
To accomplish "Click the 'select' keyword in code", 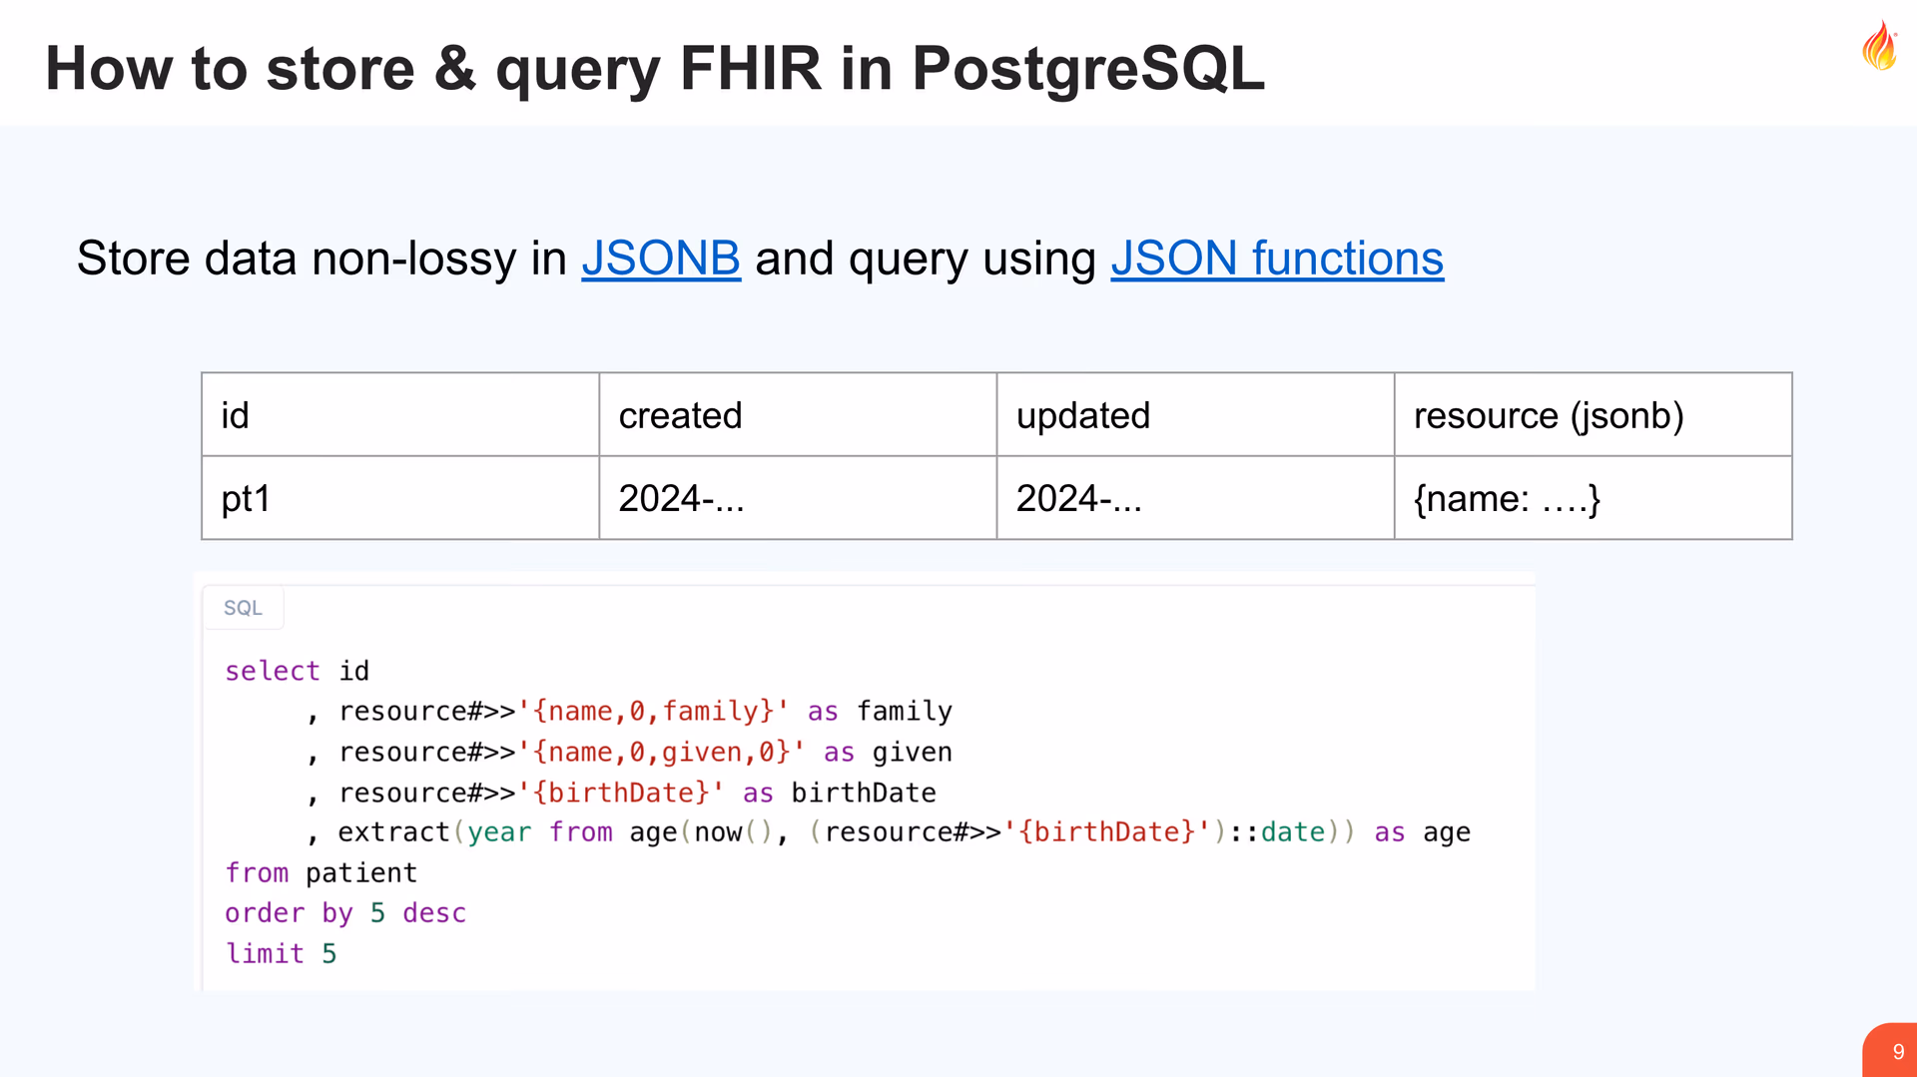I will coord(272,671).
